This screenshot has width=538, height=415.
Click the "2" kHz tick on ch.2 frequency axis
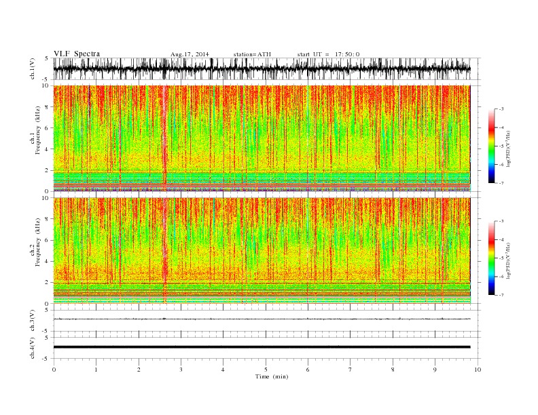tap(48, 283)
